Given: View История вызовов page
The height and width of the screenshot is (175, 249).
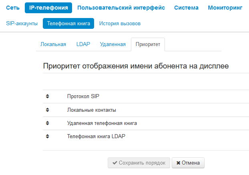Looking at the screenshot, I should pos(120,24).
